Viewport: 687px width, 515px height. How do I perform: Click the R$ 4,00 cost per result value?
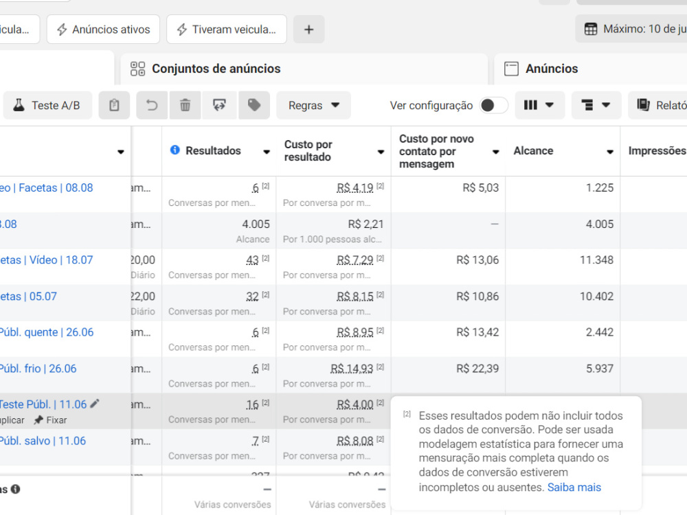pyautogui.click(x=355, y=404)
